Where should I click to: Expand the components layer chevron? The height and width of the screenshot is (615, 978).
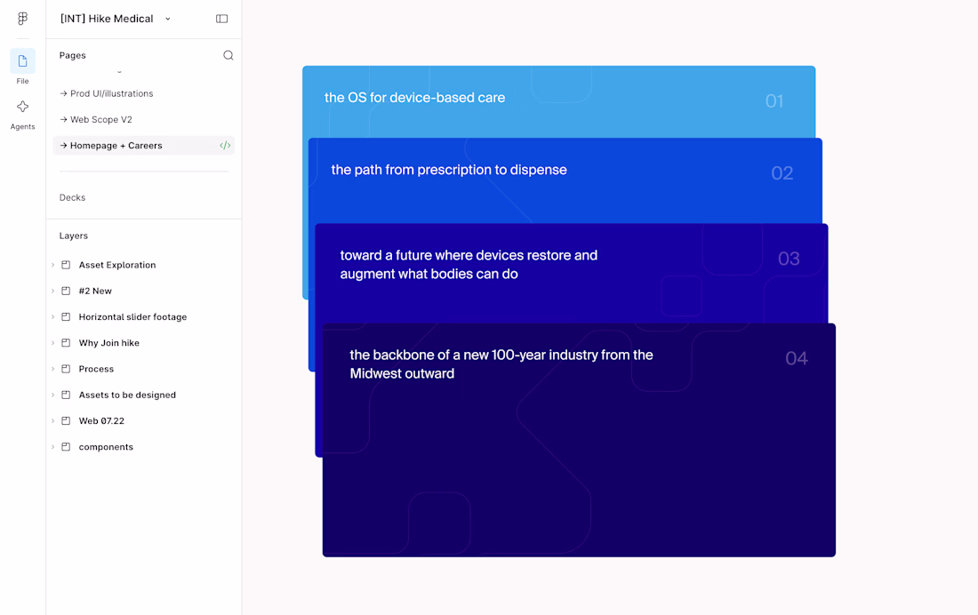tap(53, 447)
